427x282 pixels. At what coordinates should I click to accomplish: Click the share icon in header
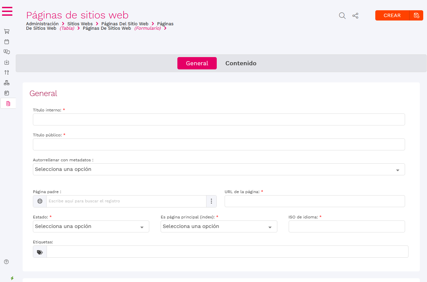(x=355, y=16)
